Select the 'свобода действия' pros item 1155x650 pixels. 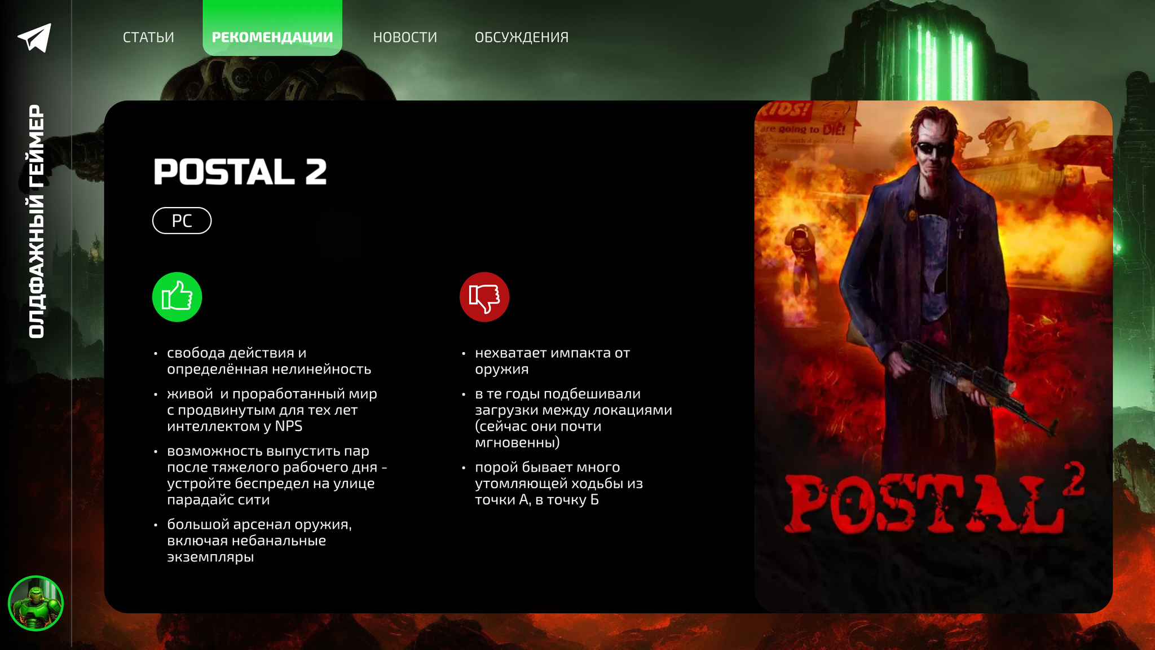(x=269, y=361)
